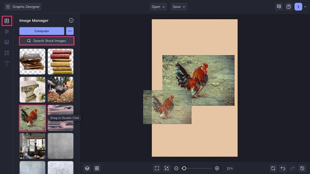Open the Customize background sidebar icon
310x174 pixels.
click(x=7, y=42)
